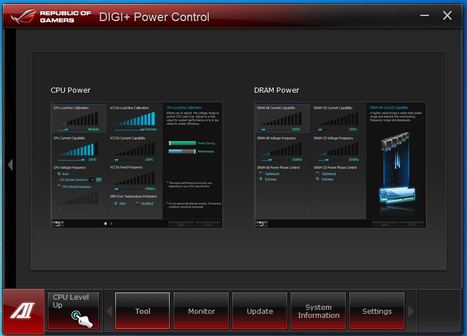Click Apply in the DRAM Power panel

coord(385,224)
